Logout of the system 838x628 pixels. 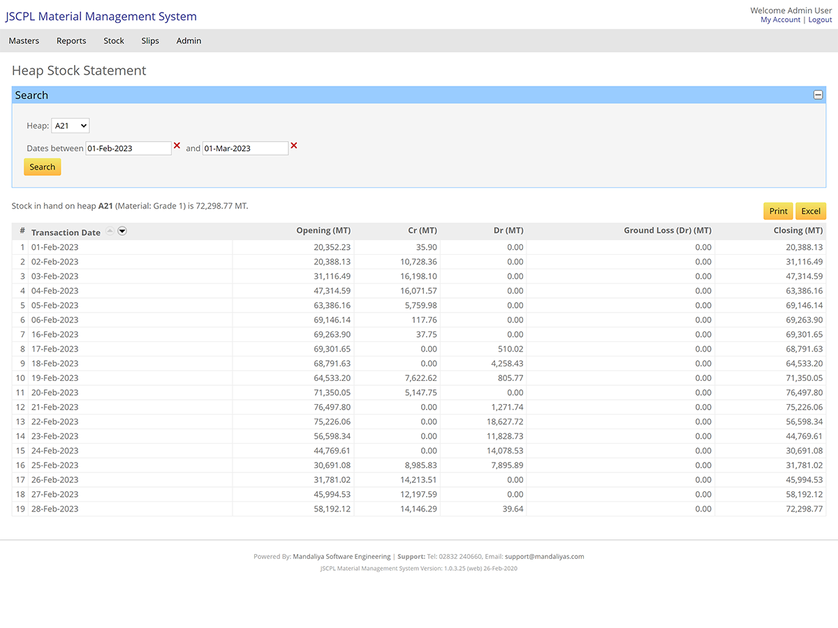click(x=820, y=20)
